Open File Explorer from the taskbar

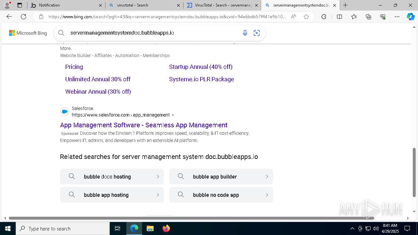(x=150, y=228)
